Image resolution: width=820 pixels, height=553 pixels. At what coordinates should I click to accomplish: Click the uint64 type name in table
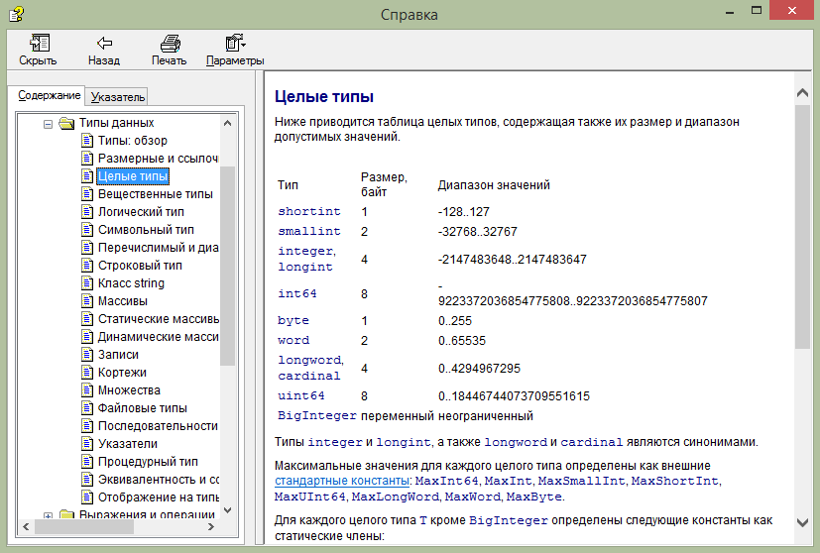[301, 395]
